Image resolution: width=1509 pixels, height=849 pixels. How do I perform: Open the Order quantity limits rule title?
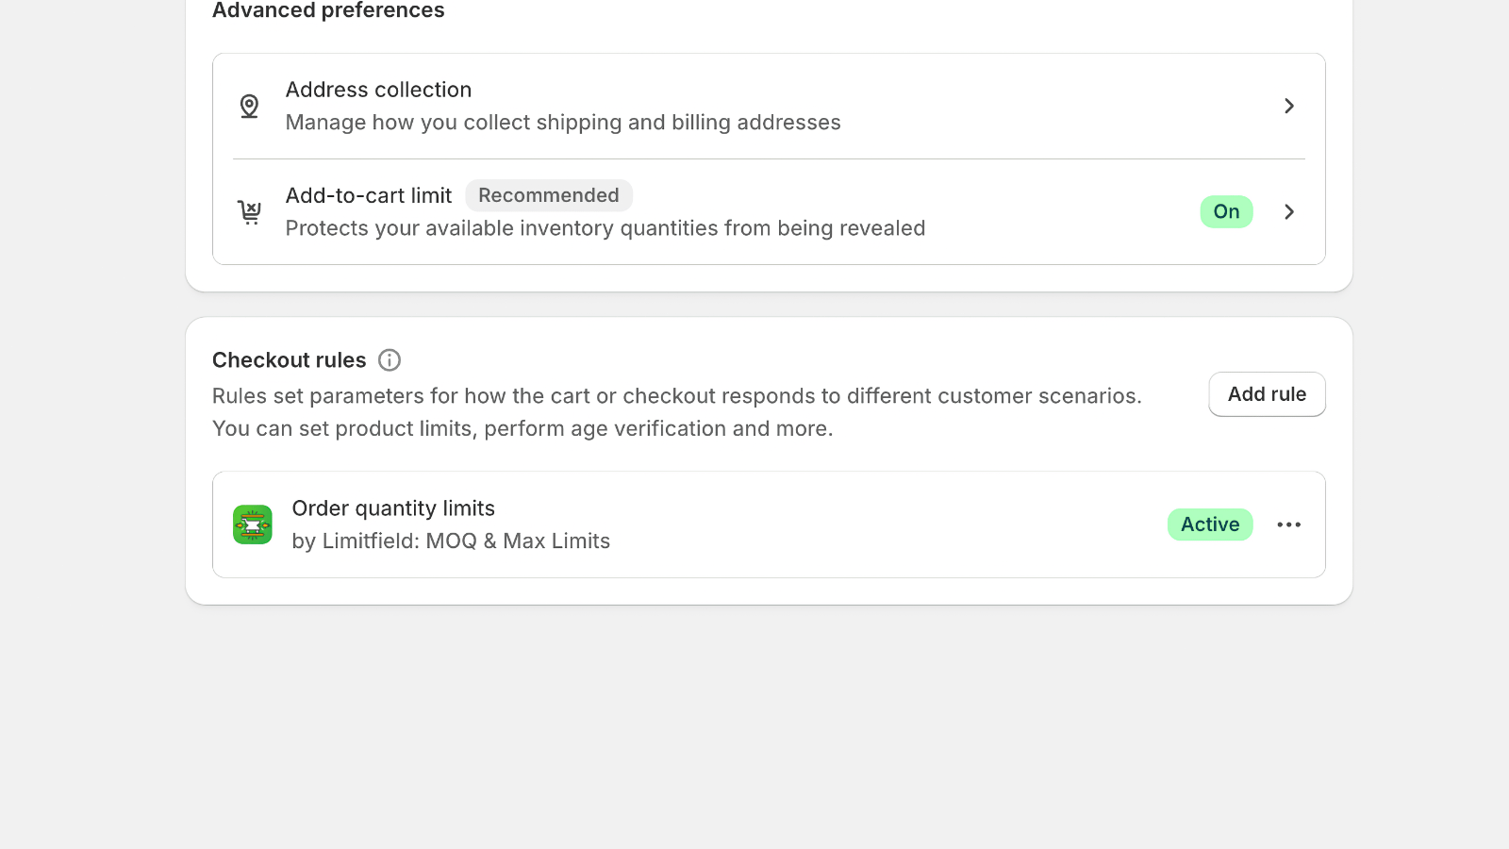(x=393, y=508)
